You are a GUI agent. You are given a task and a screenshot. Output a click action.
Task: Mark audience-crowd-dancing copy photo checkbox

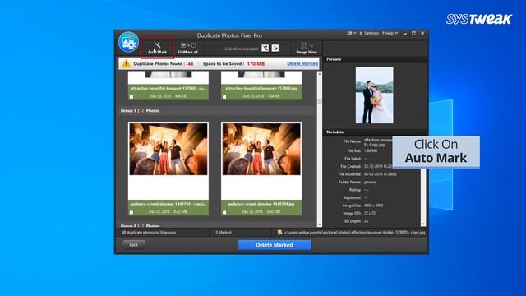pyautogui.click(x=131, y=212)
